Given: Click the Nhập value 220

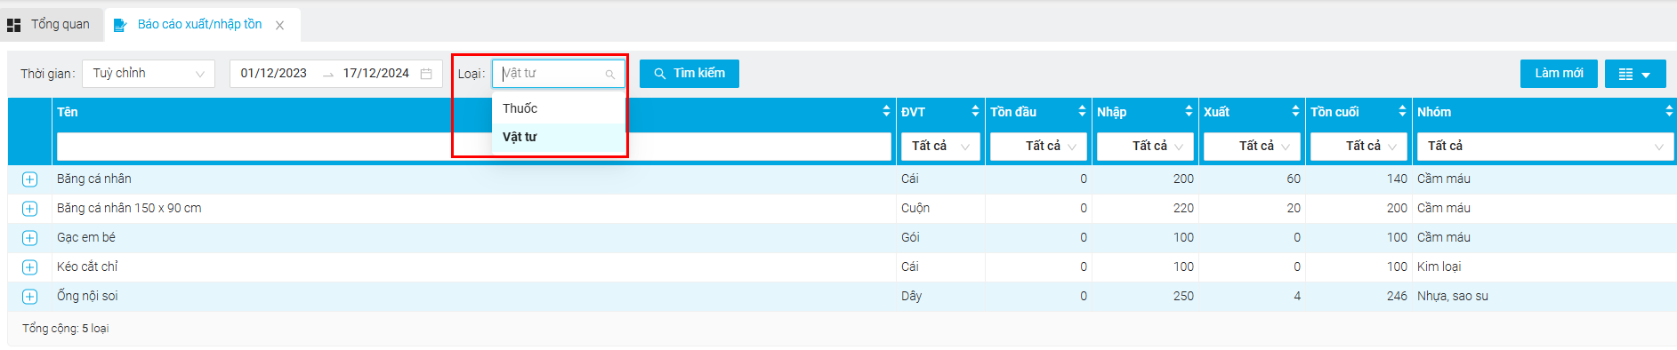Looking at the screenshot, I should tap(1183, 208).
